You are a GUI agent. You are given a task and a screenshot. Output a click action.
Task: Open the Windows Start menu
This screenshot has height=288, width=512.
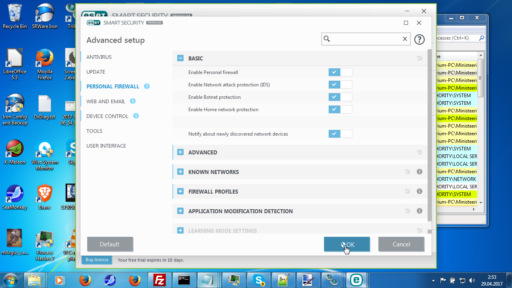tap(11, 280)
